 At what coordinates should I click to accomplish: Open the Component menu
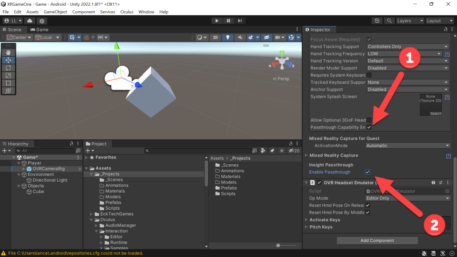[x=83, y=12]
